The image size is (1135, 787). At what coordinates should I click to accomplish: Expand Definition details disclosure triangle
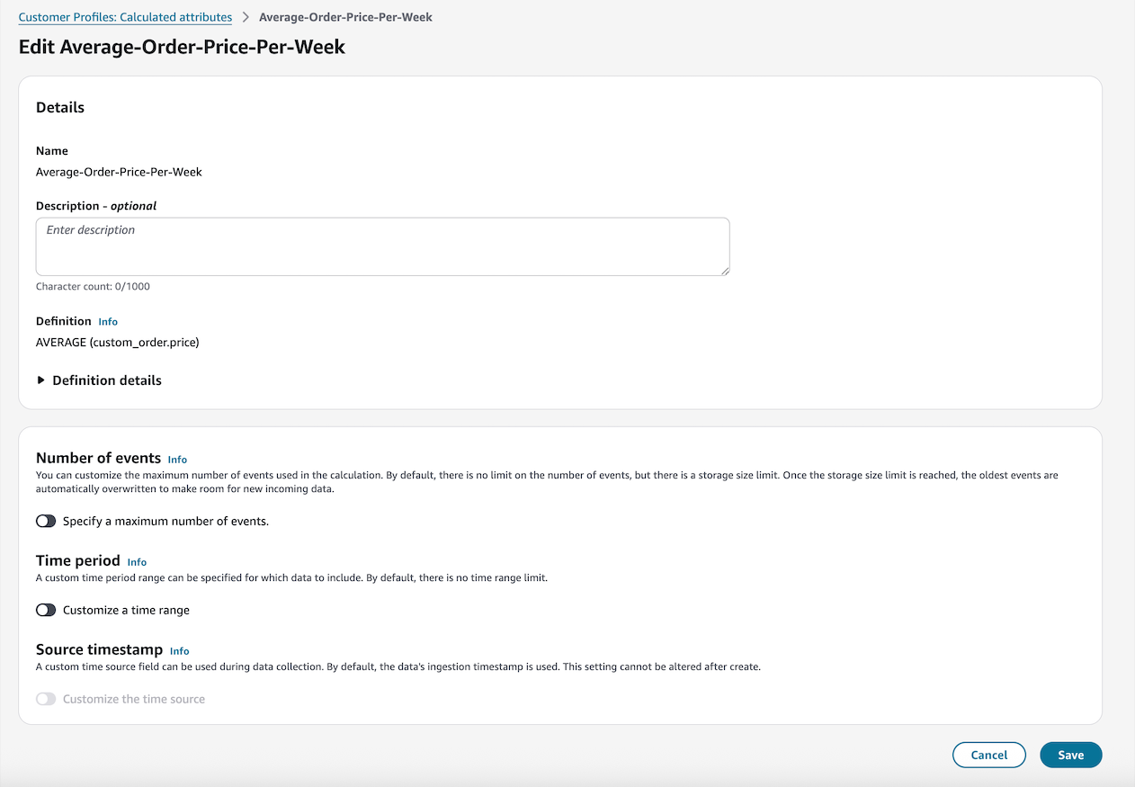[x=41, y=380]
